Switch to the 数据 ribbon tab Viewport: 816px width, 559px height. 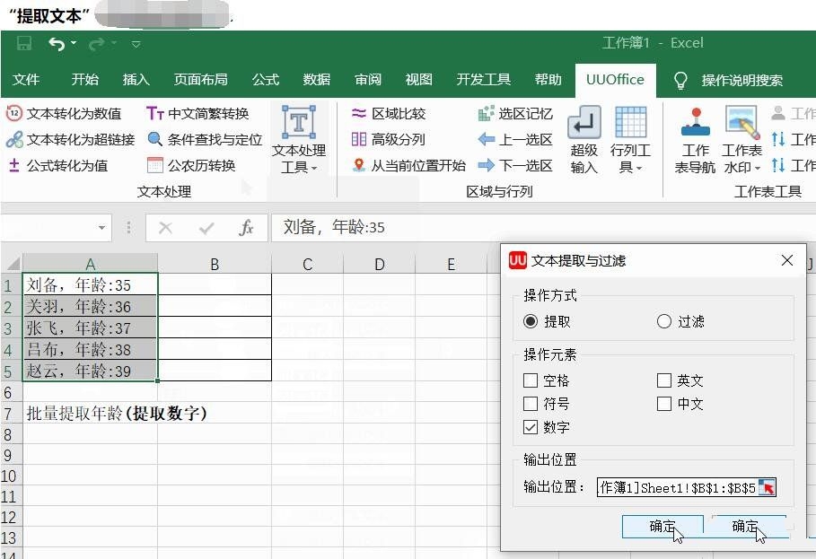coord(317,80)
